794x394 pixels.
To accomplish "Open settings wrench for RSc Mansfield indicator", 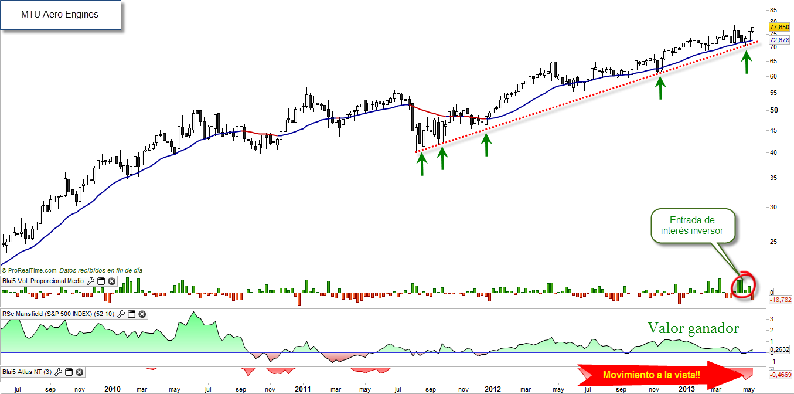I will coord(121,314).
